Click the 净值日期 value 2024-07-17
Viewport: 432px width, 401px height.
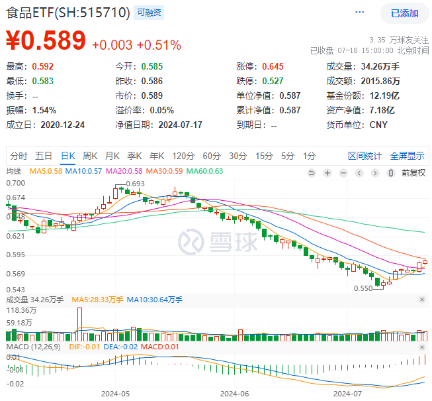pyautogui.click(x=180, y=125)
